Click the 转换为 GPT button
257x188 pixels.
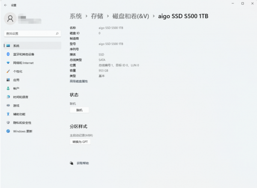pyautogui.click(x=80, y=142)
